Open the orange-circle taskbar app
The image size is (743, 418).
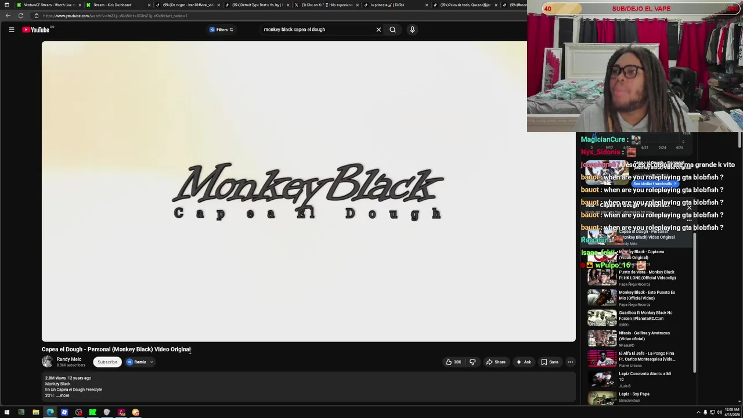[x=135, y=412]
